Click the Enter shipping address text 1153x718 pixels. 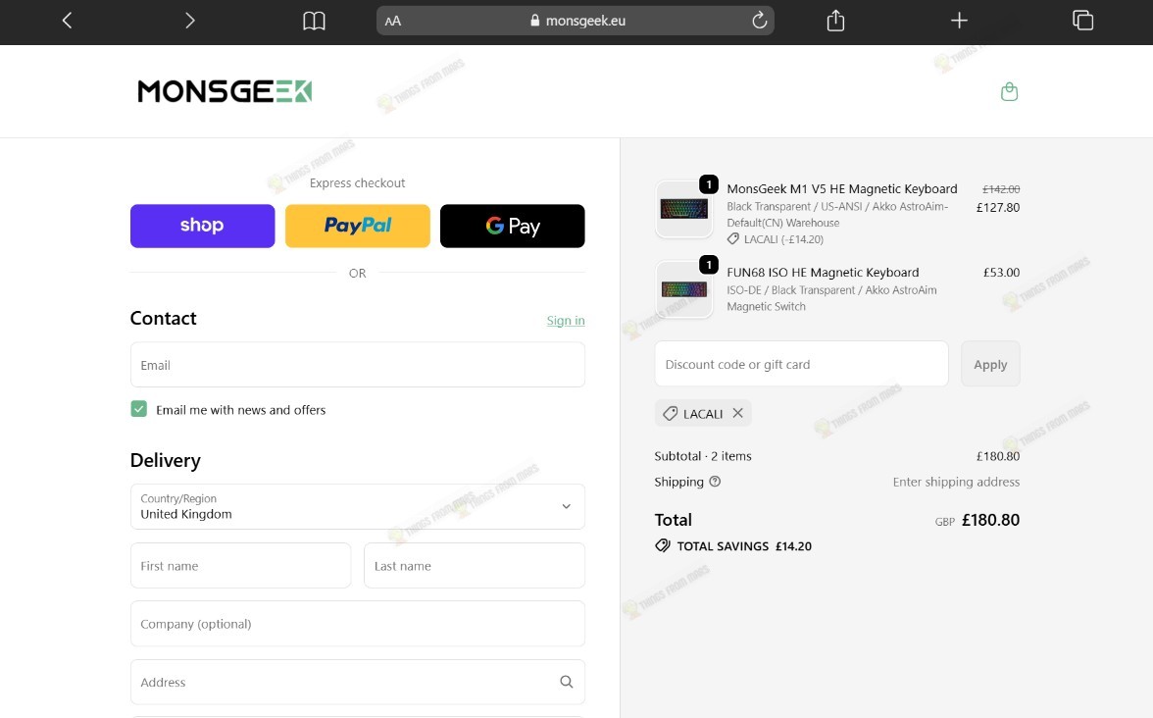click(956, 482)
